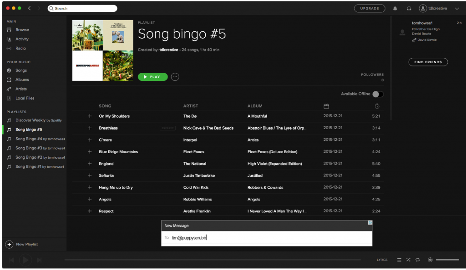Screen dimensions: 466x270
Task: Open Browse in the sidebar
Action: pos(22,30)
